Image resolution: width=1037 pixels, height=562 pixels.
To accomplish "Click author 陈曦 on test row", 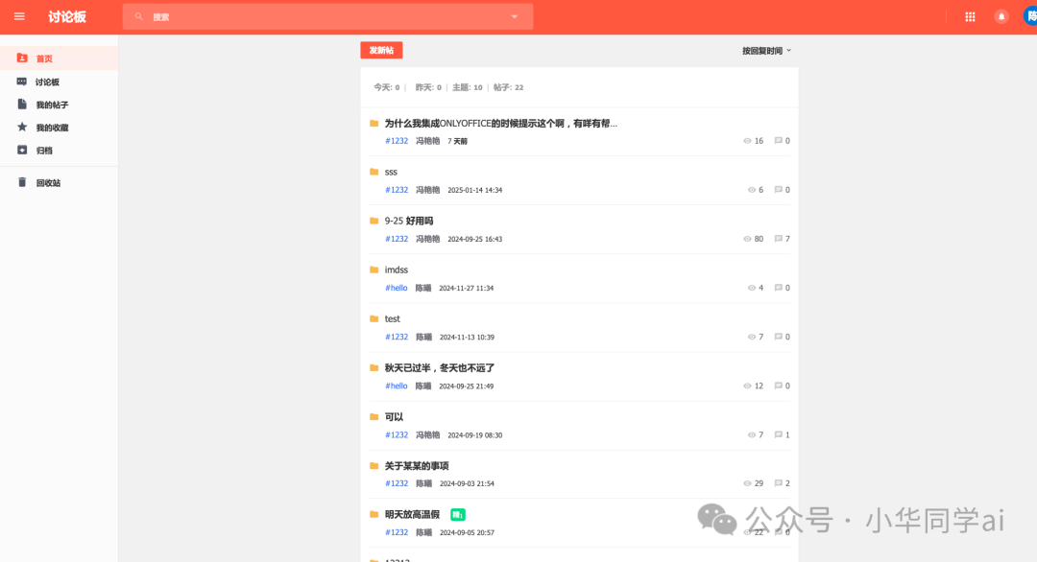I will tap(423, 337).
